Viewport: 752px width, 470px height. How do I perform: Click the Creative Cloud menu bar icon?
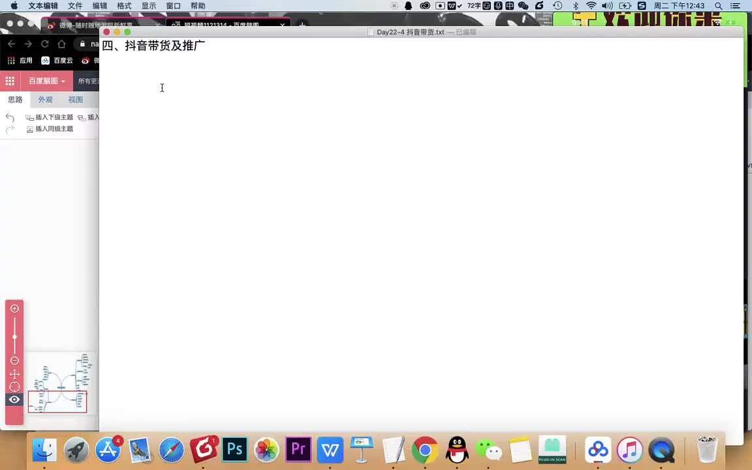[425, 6]
